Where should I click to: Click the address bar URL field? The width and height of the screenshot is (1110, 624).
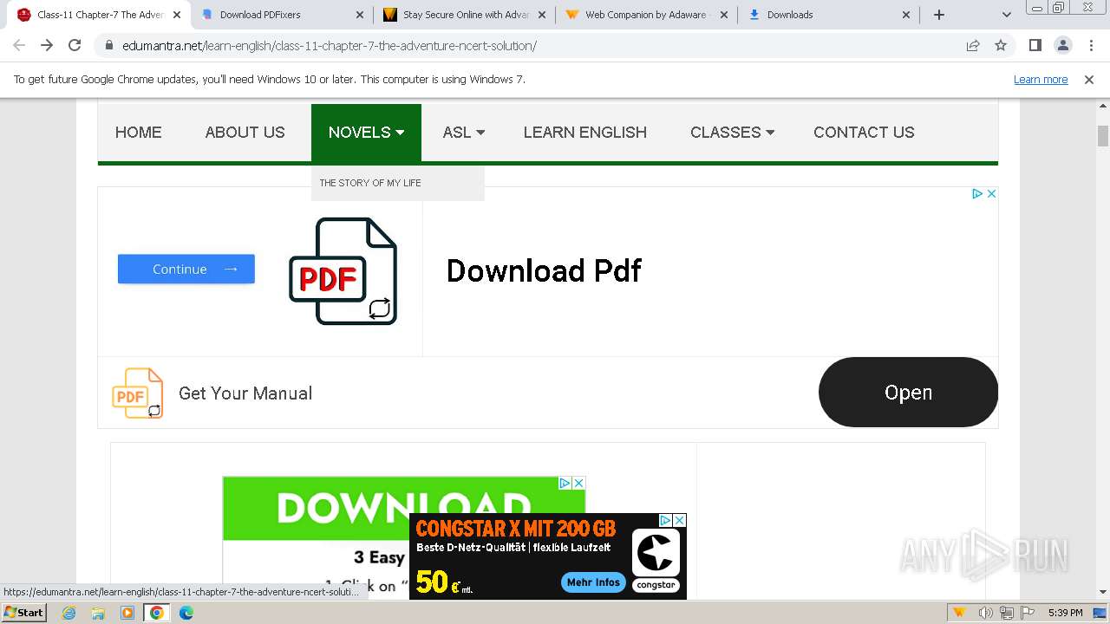(538, 45)
